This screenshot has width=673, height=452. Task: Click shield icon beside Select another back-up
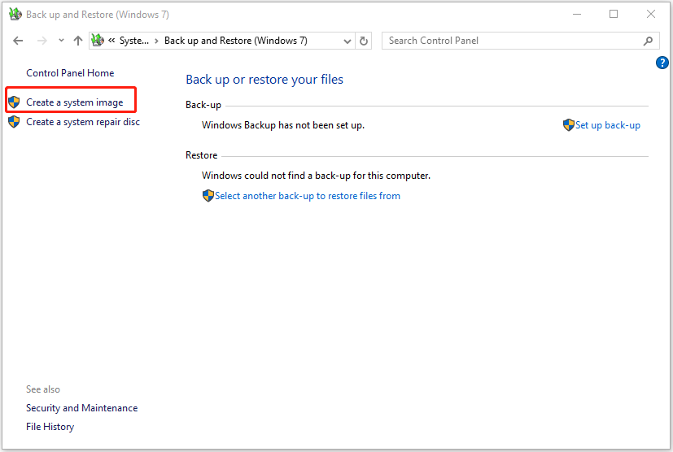click(x=208, y=196)
